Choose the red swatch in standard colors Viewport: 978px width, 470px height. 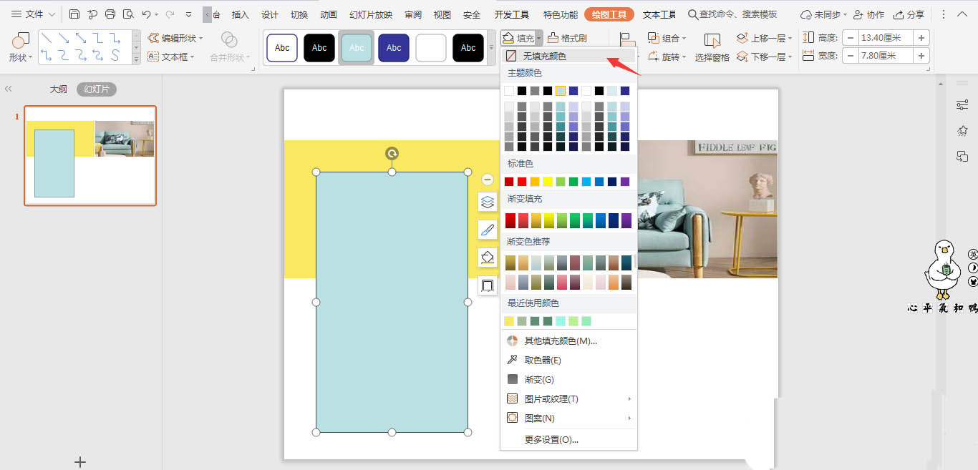(522, 182)
